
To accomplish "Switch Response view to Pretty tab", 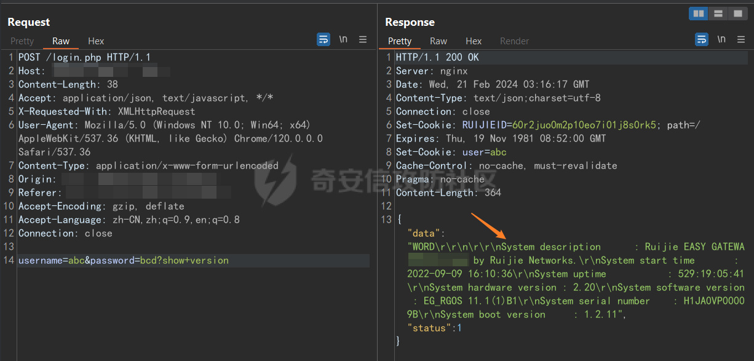I will click(x=400, y=41).
